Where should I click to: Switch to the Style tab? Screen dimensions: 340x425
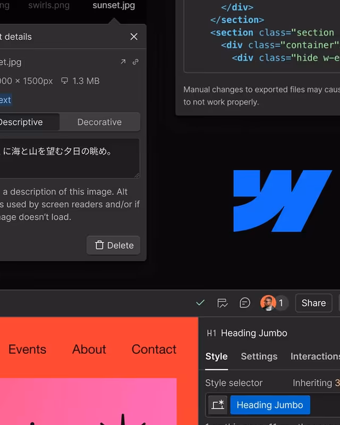[216, 356]
